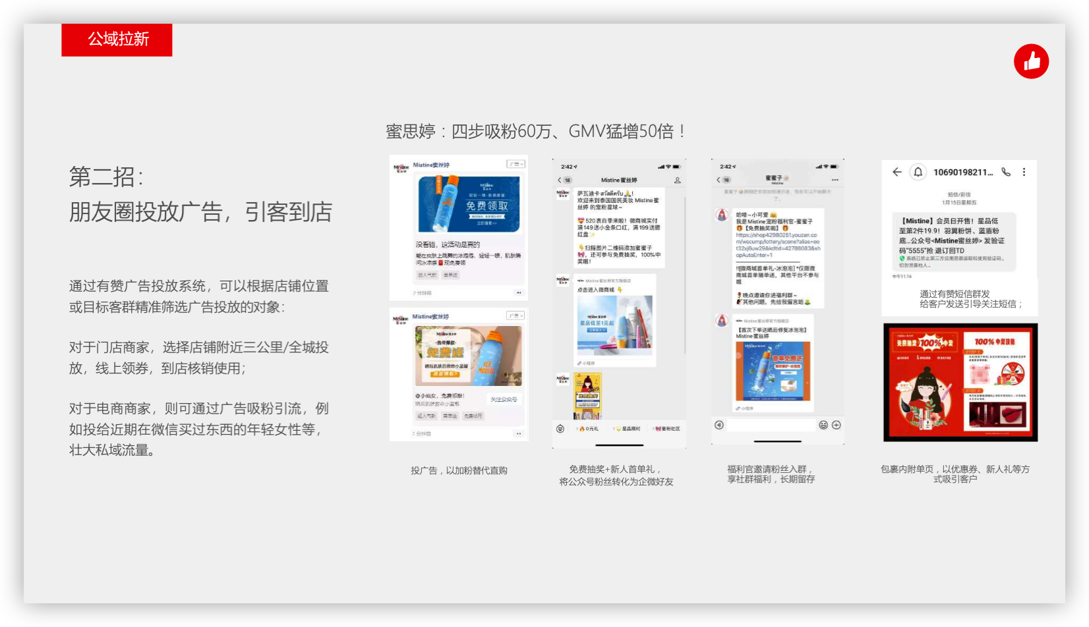Viewport: 1089px width, 627px height.
Task: Tap the plus icon in 蜜蜜子 chat input bar
Action: [x=837, y=425]
